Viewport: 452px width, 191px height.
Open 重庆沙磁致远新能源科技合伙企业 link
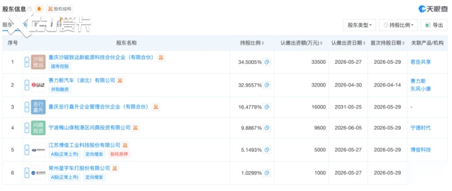[x=101, y=57]
